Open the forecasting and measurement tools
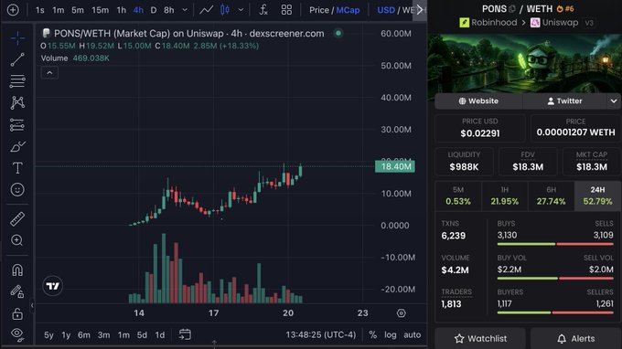This screenshot has width=622, height=349. tap(17, 125)
